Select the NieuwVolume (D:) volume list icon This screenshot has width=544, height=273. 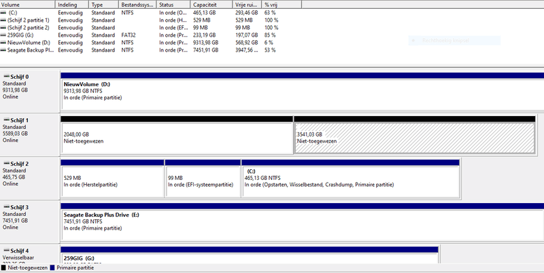[x=3, y=43]
